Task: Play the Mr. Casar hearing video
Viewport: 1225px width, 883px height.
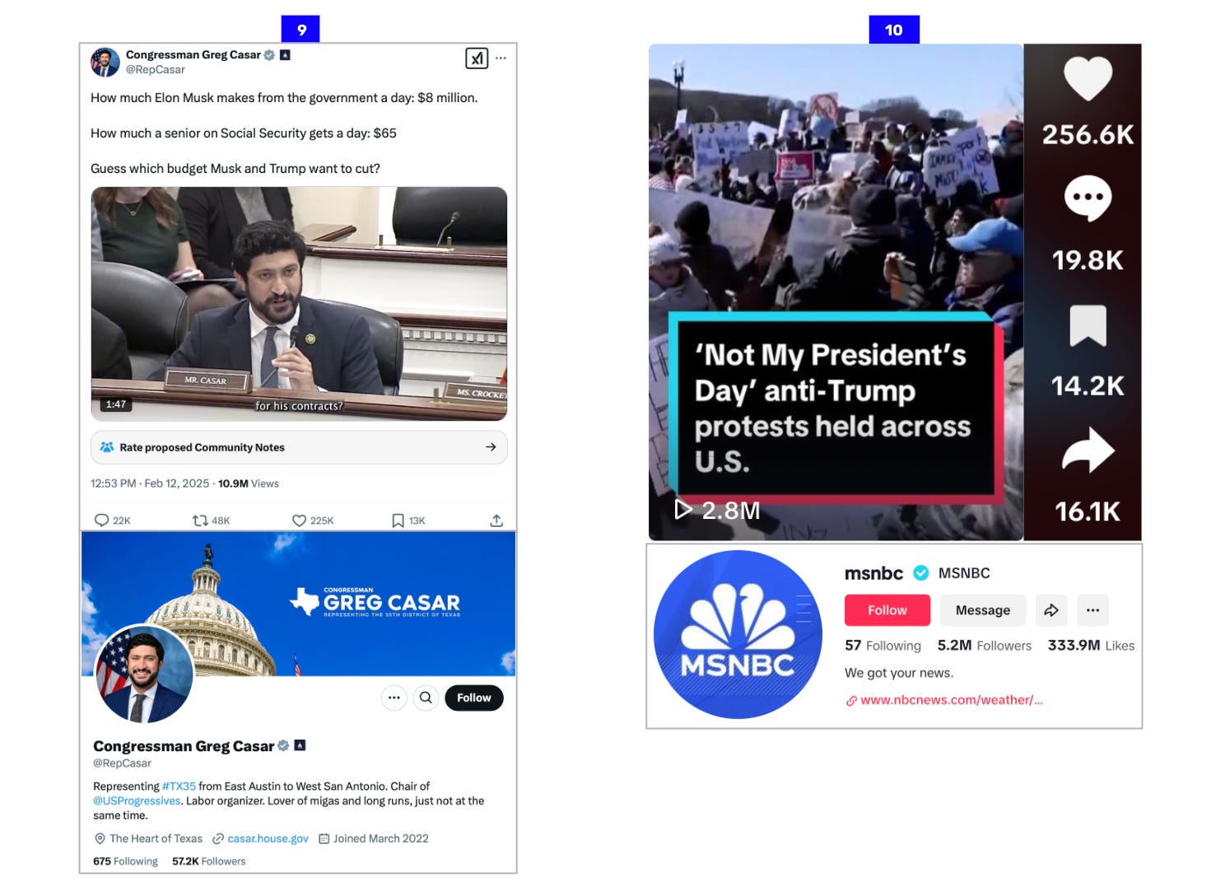Action: [299, 304]
